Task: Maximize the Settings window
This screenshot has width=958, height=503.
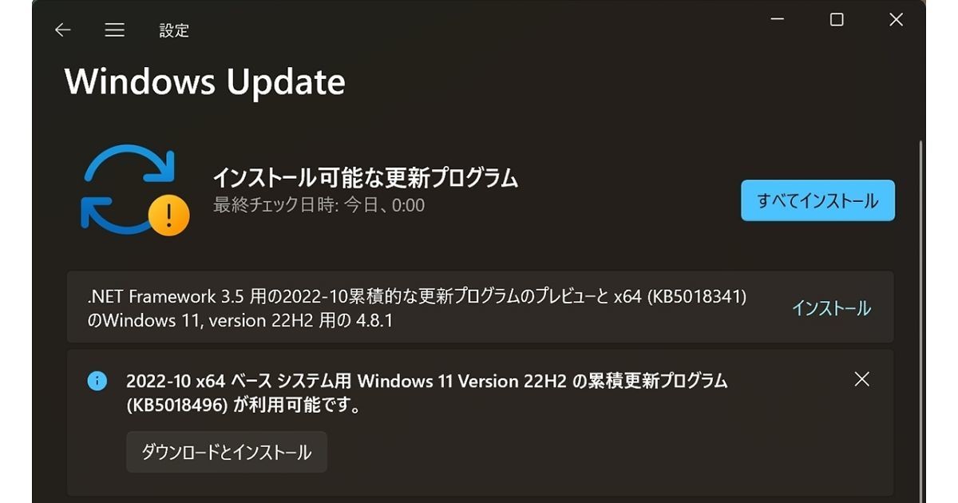Action: [x=836, y=20]
